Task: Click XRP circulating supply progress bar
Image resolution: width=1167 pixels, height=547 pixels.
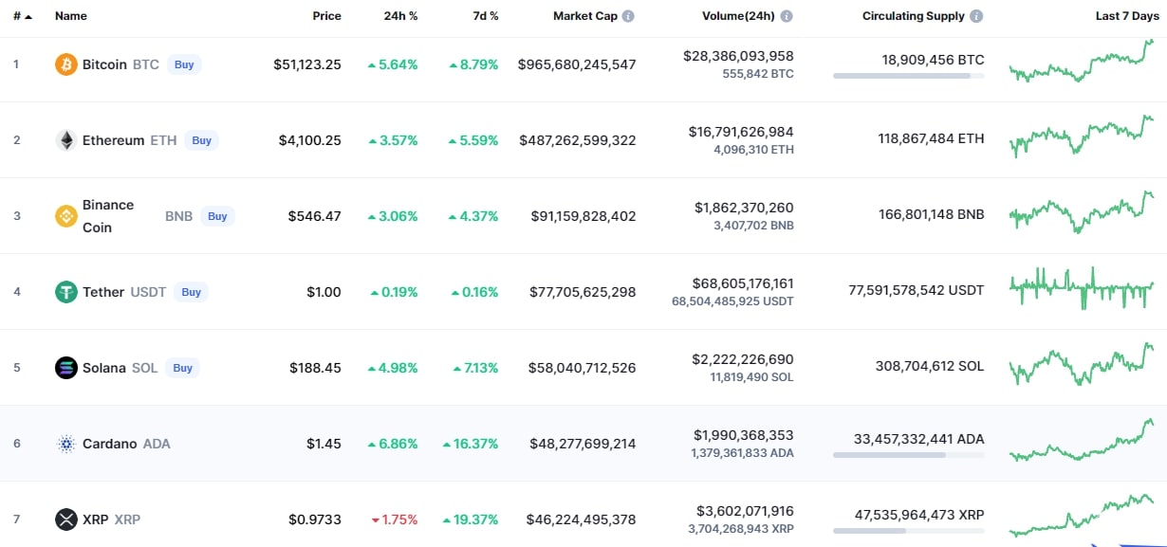Action: (908, 531)
